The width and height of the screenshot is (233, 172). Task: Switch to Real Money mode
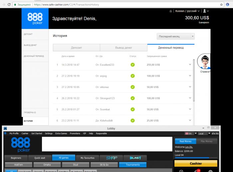pyautogui.click(x=185, y=141)
